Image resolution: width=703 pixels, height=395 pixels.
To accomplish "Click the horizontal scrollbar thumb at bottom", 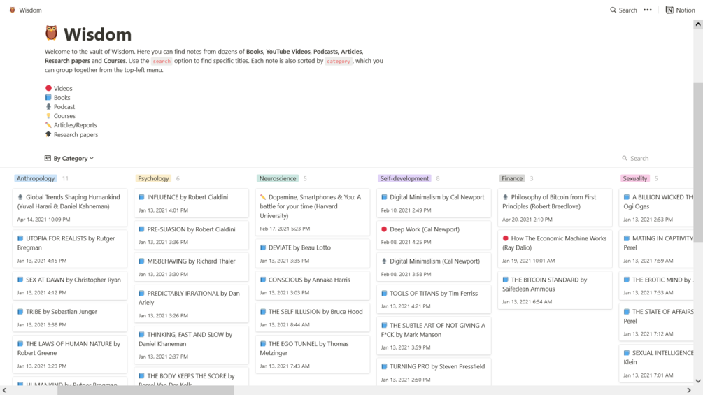I will [x=145, y=391].
